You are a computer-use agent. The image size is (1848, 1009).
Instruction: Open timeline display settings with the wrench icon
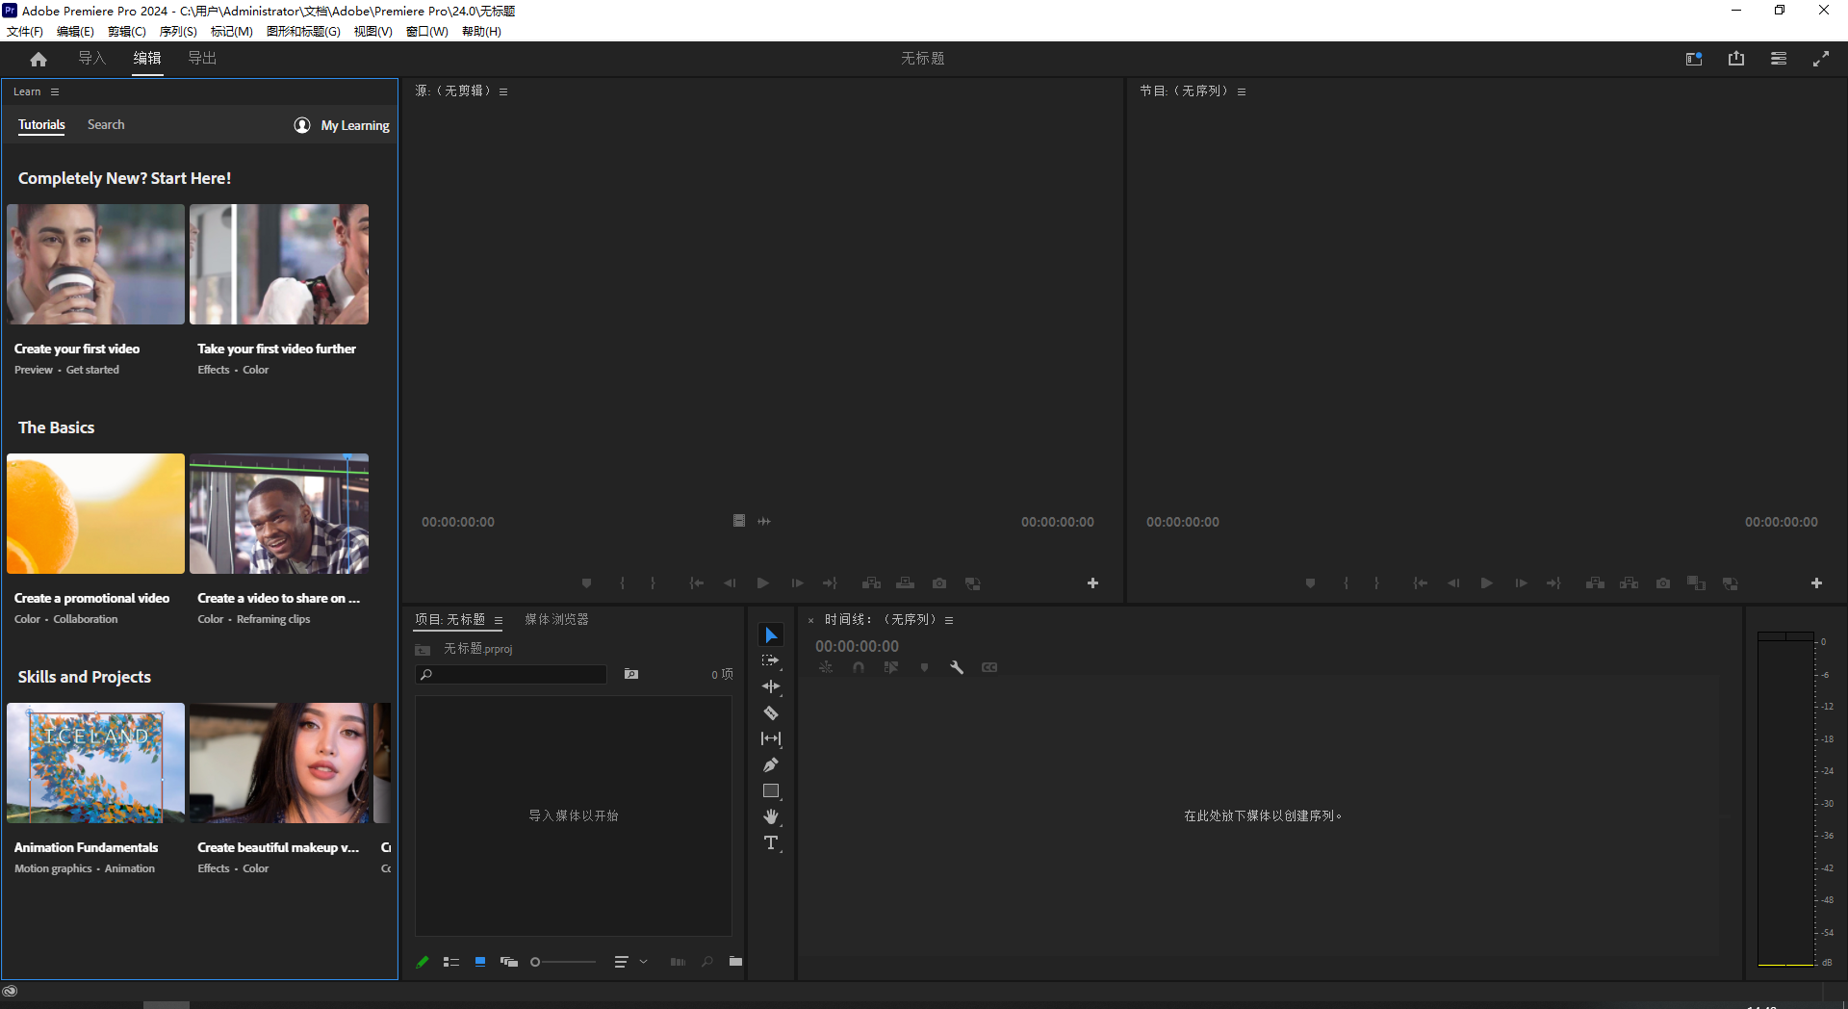tap(956, 666)
